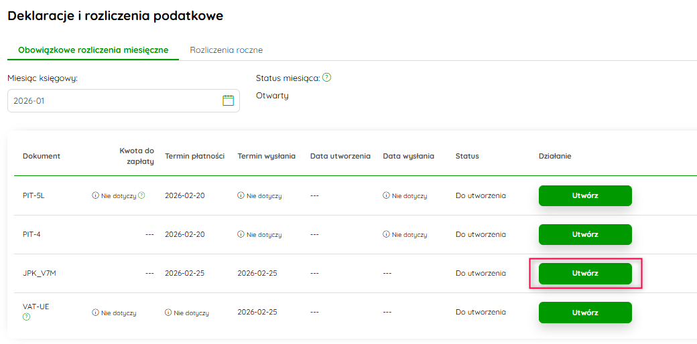Click JPK_V7M Termin płatności 2026-02-25
The image size is (697, 344).
[x=185, y=274]
